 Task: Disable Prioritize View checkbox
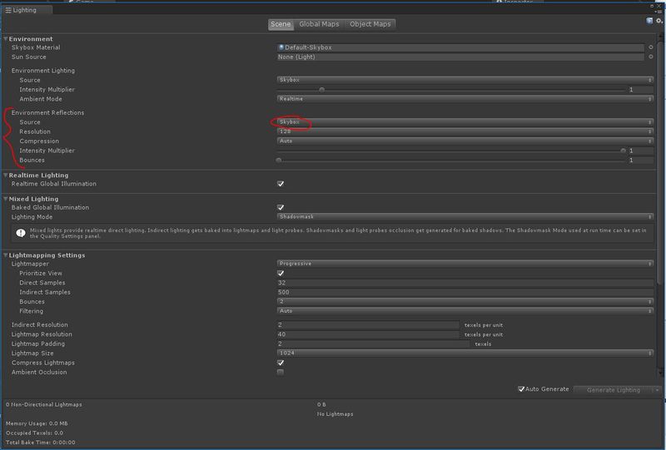(x=281, y=273)
